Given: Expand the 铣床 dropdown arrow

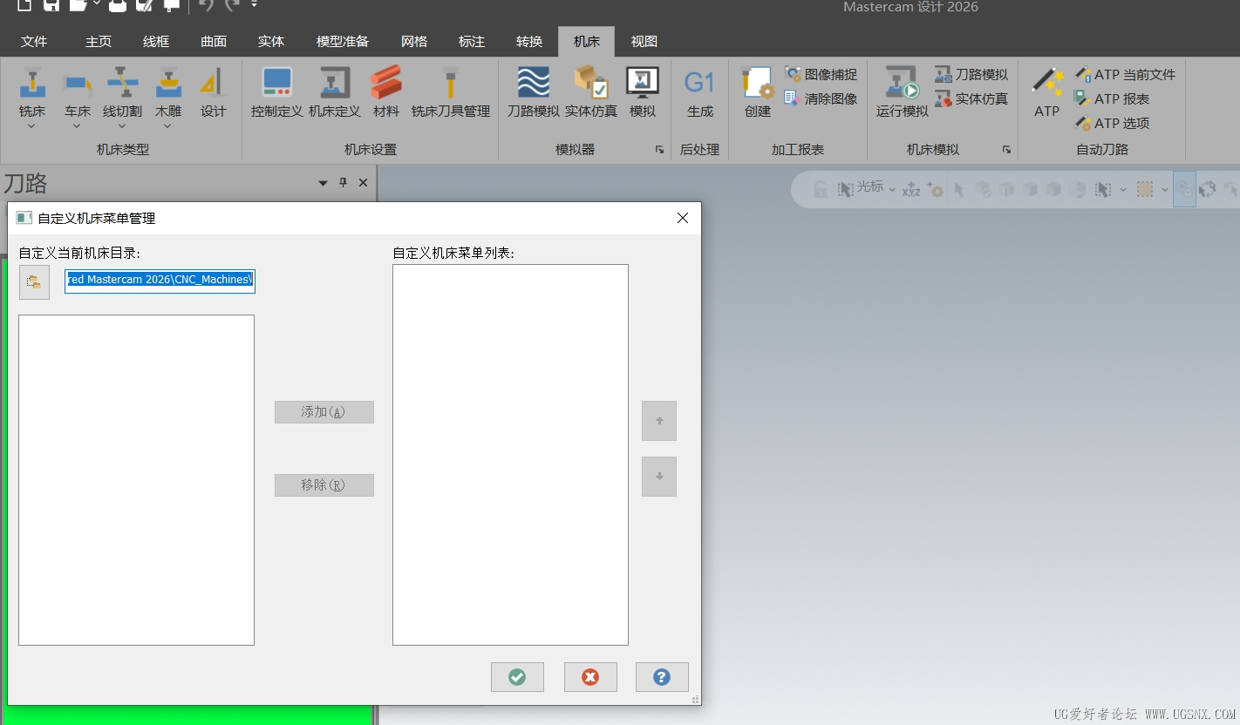Looking at the screenshot, I should pos(32,126).
